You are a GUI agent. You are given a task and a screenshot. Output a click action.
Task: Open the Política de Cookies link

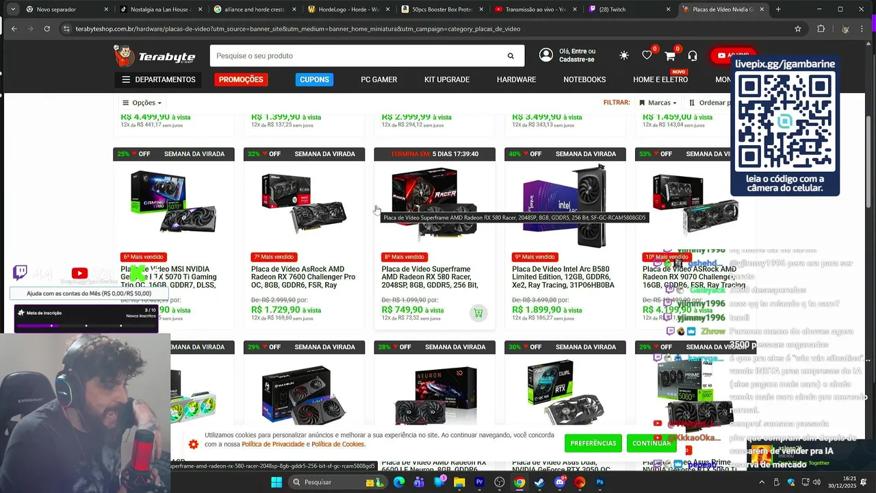click(338, 444)
